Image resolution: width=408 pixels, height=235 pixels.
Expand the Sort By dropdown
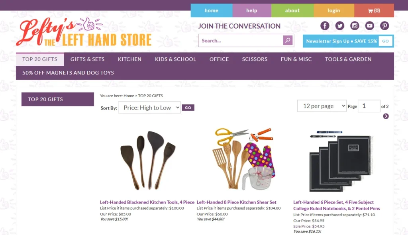(149, 108)
